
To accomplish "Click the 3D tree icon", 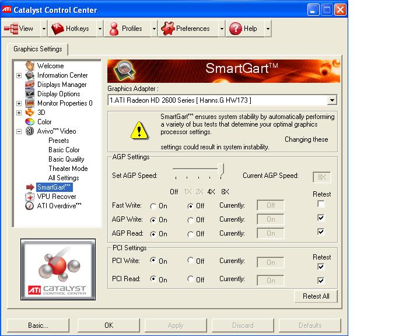I will point(30,113).
